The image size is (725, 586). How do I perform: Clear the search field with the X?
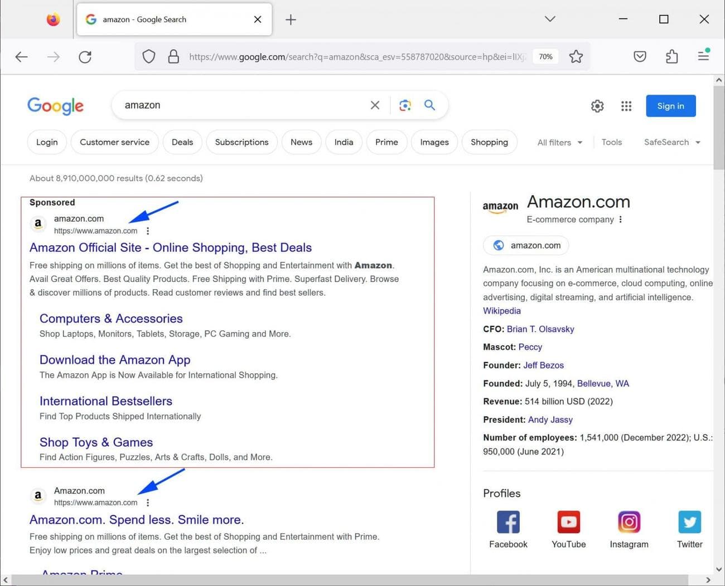pyautogui.click(x=375, y=105)
